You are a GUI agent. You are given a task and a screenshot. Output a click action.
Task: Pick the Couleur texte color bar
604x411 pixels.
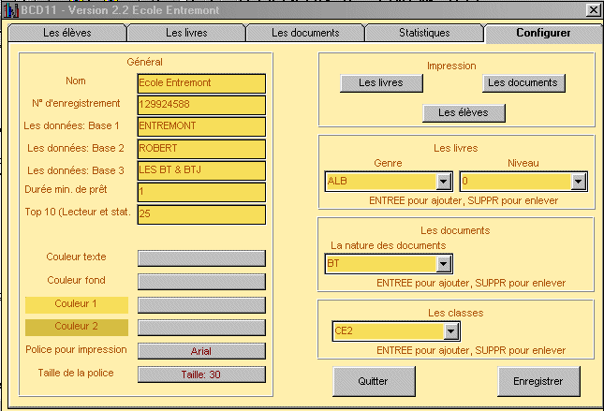point(201,257)
